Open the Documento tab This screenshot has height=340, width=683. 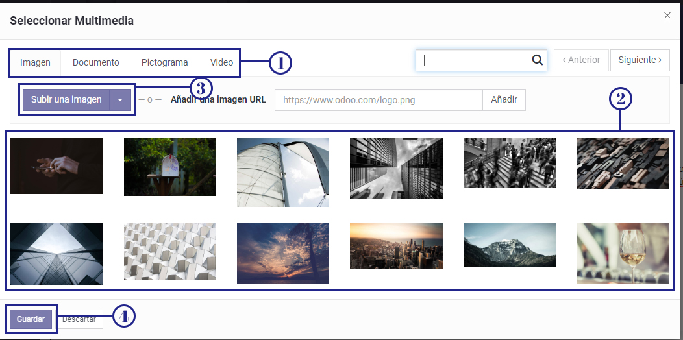(x=96, y=63)
